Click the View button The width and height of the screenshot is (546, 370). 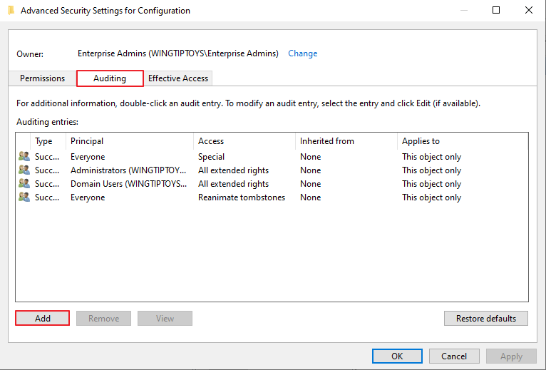[165, 318]
